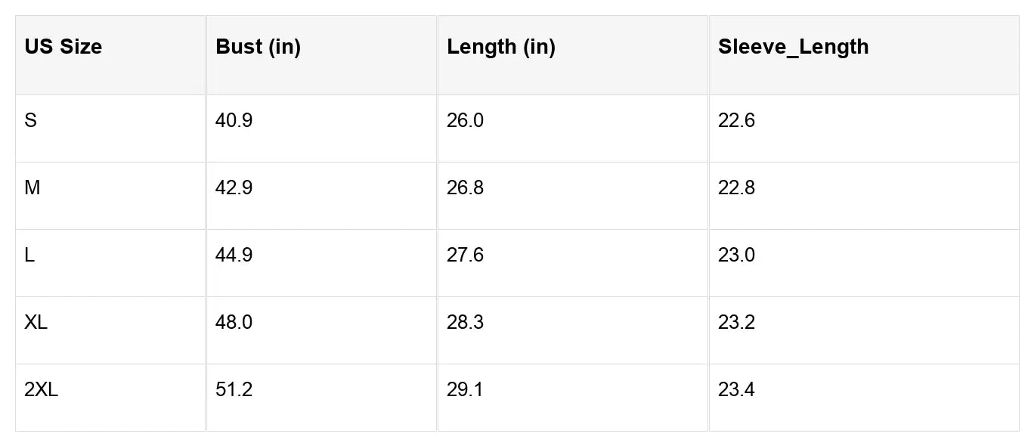Click bust measurement 42.9
This screenshot has width=1034, height=446.
(234, 188)
